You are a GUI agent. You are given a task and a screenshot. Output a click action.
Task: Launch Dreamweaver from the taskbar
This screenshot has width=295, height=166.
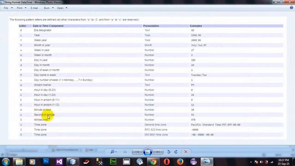(113, 162)
